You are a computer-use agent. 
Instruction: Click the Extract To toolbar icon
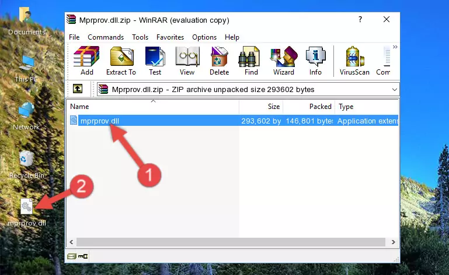(x=121, y=61)
